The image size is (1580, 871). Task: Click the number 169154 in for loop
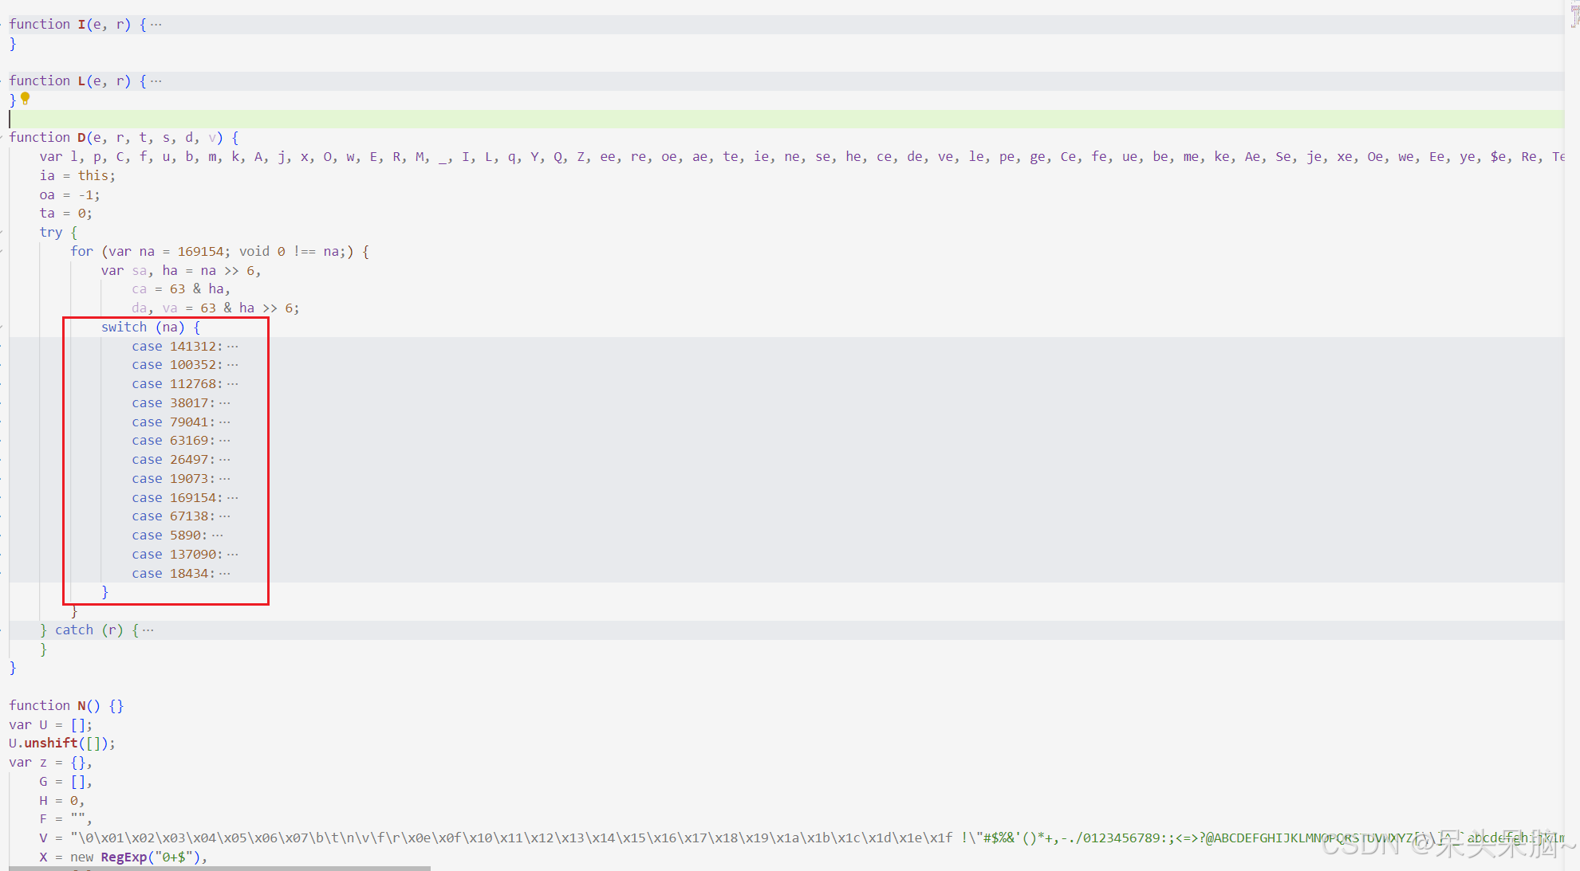click(x=200, y=252)
